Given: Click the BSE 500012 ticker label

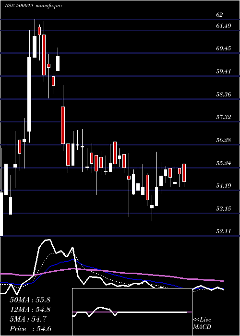Looking at the screenshot, I should [19, 6].
